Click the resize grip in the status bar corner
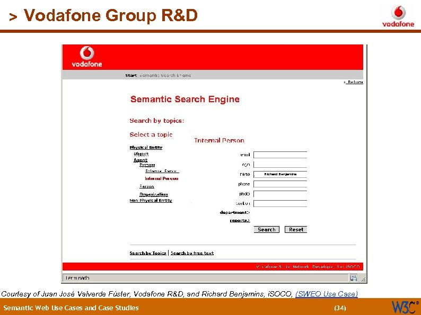The image size is (421, 315). tap(363, 280)
